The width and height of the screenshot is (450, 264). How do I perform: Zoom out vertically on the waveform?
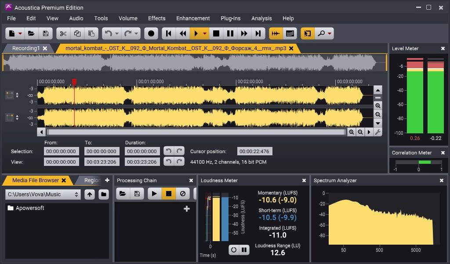pos(378,114)
